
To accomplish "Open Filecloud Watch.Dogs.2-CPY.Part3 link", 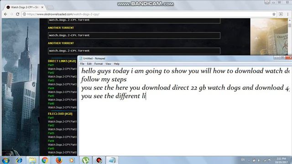I will click(62, 137).
